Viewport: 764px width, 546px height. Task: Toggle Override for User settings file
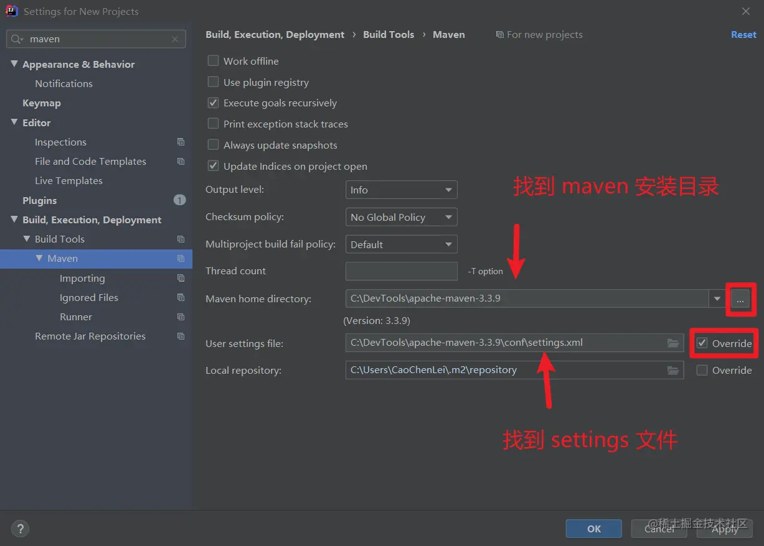[x=702, y=343]
